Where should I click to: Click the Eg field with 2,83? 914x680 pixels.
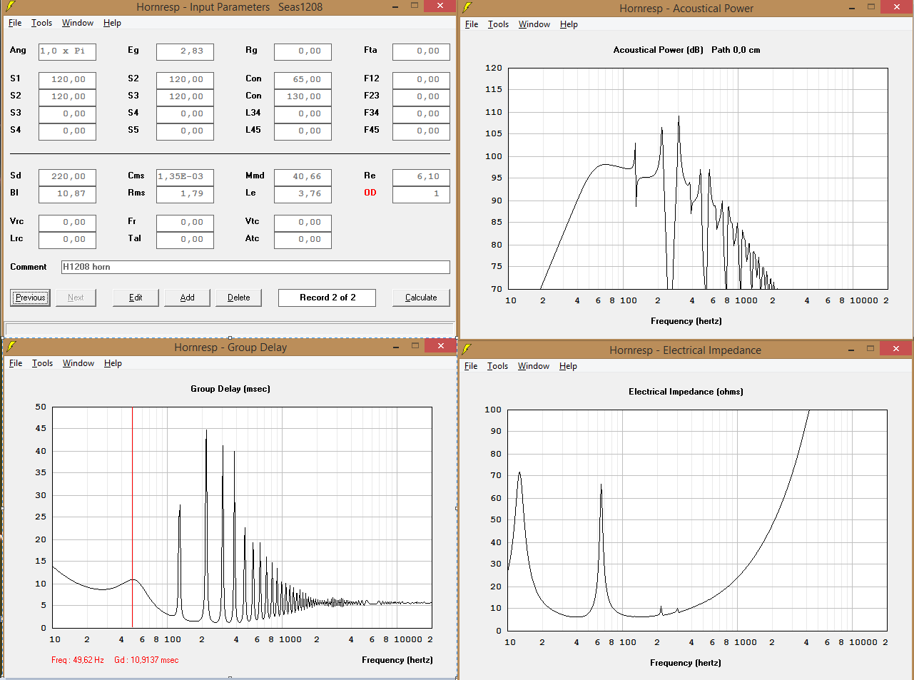click(185, 51)
